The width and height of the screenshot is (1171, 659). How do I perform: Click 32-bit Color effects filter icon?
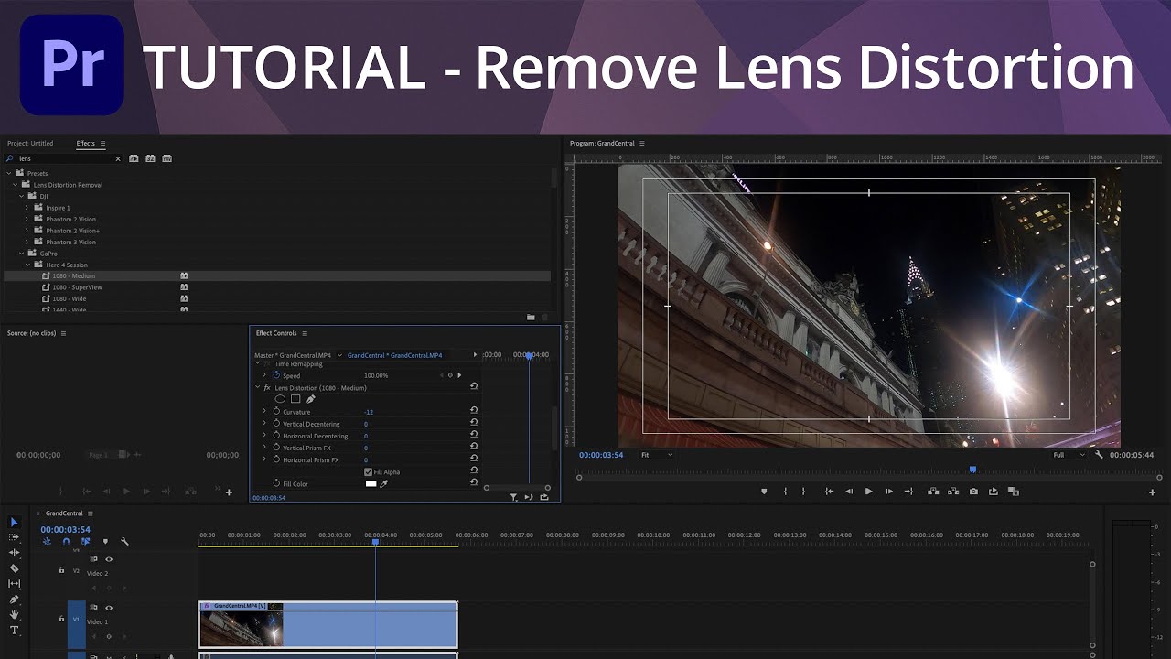coord(150,158)
